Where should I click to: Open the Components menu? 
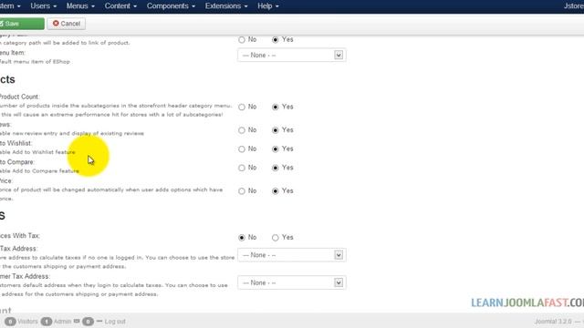(x=171, y=6)
